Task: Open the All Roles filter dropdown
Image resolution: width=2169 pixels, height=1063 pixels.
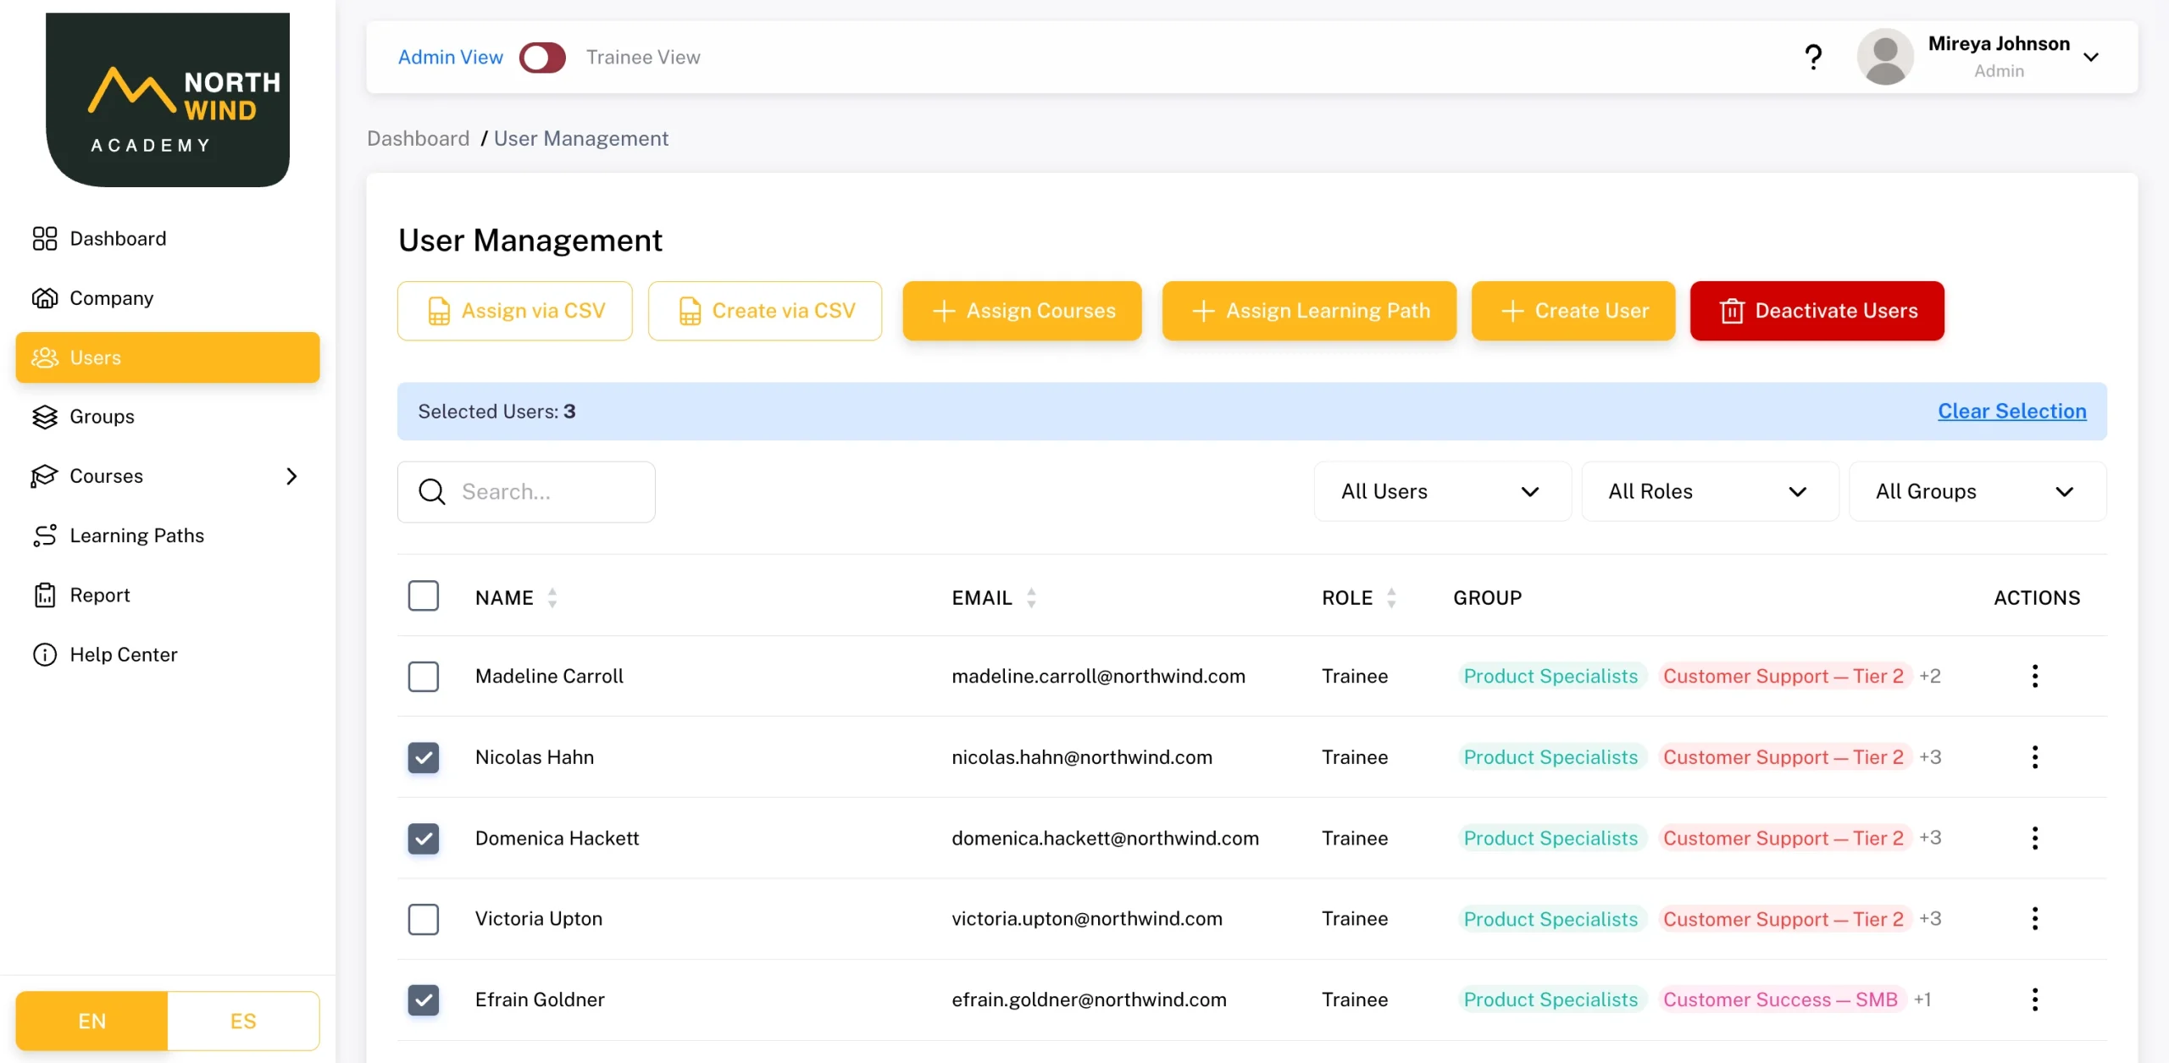Action: 1710,491
